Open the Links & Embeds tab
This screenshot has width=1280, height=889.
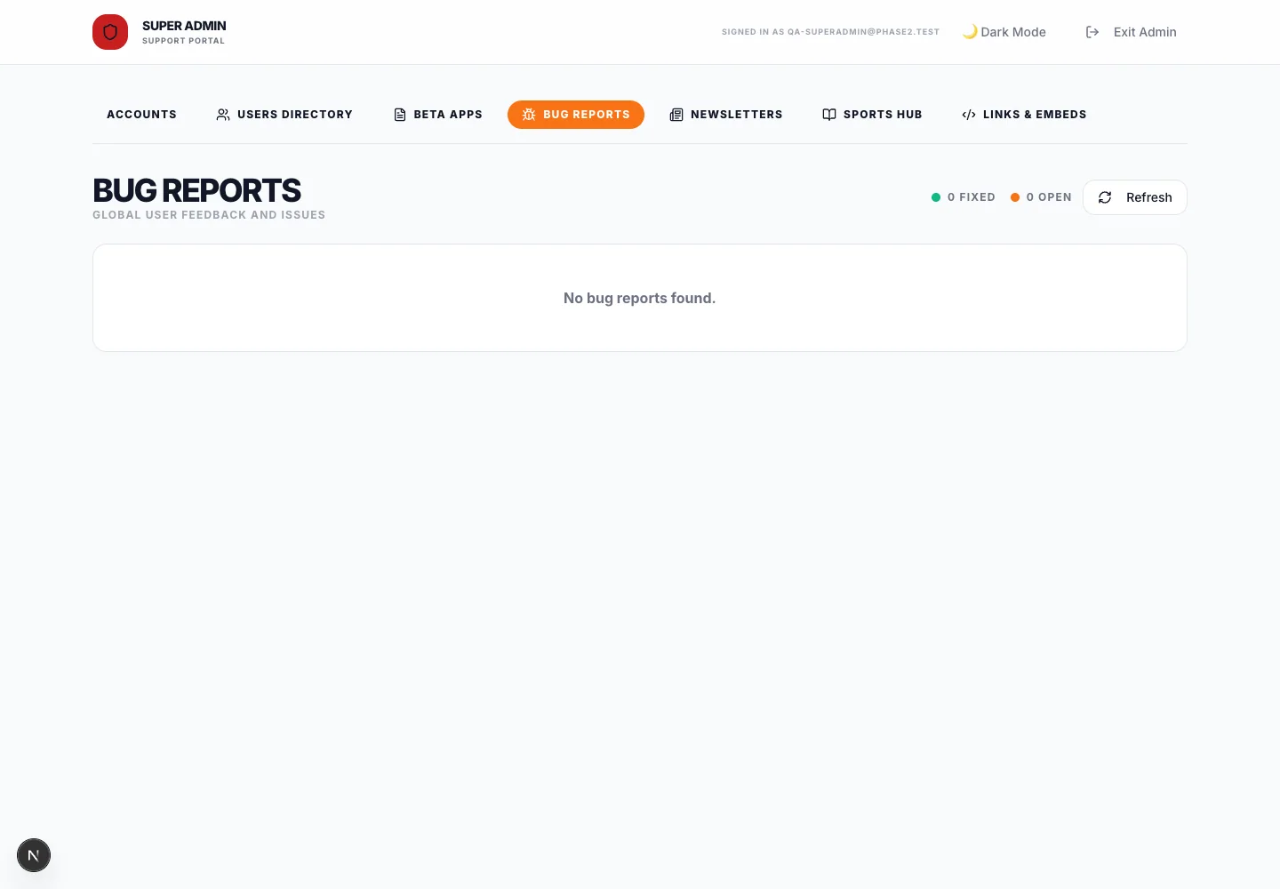[1024, 115]
